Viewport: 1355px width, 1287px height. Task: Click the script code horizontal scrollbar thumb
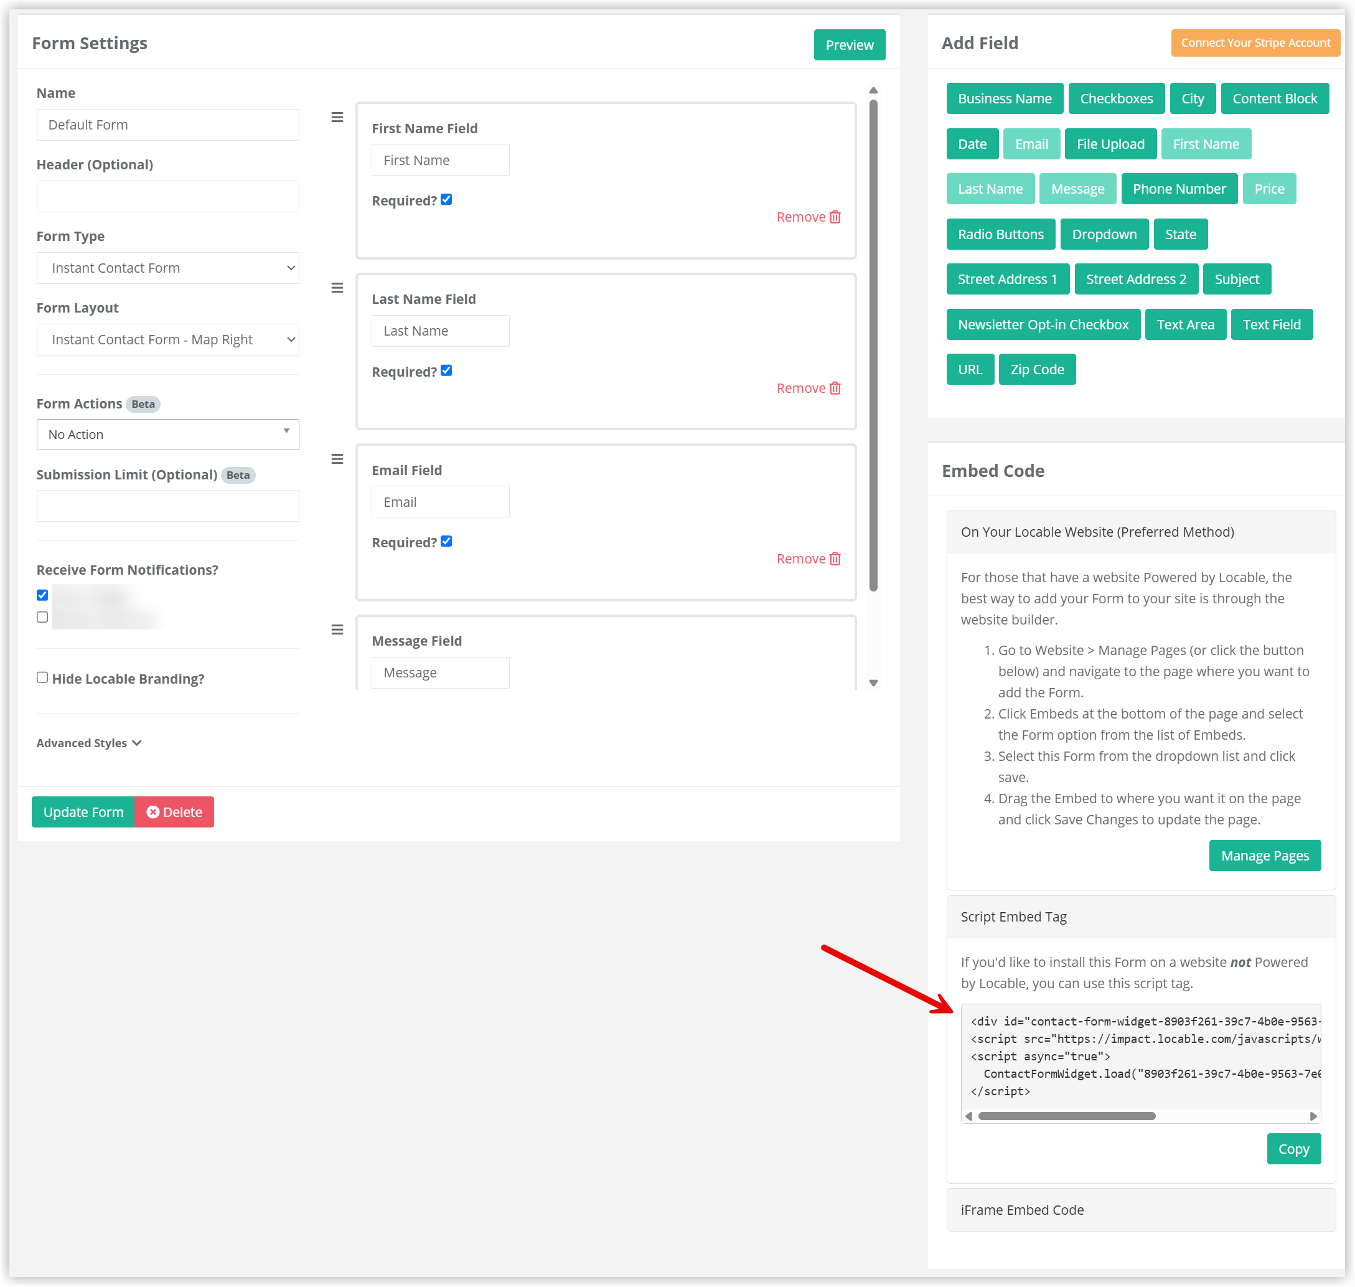[1067, 1117]
